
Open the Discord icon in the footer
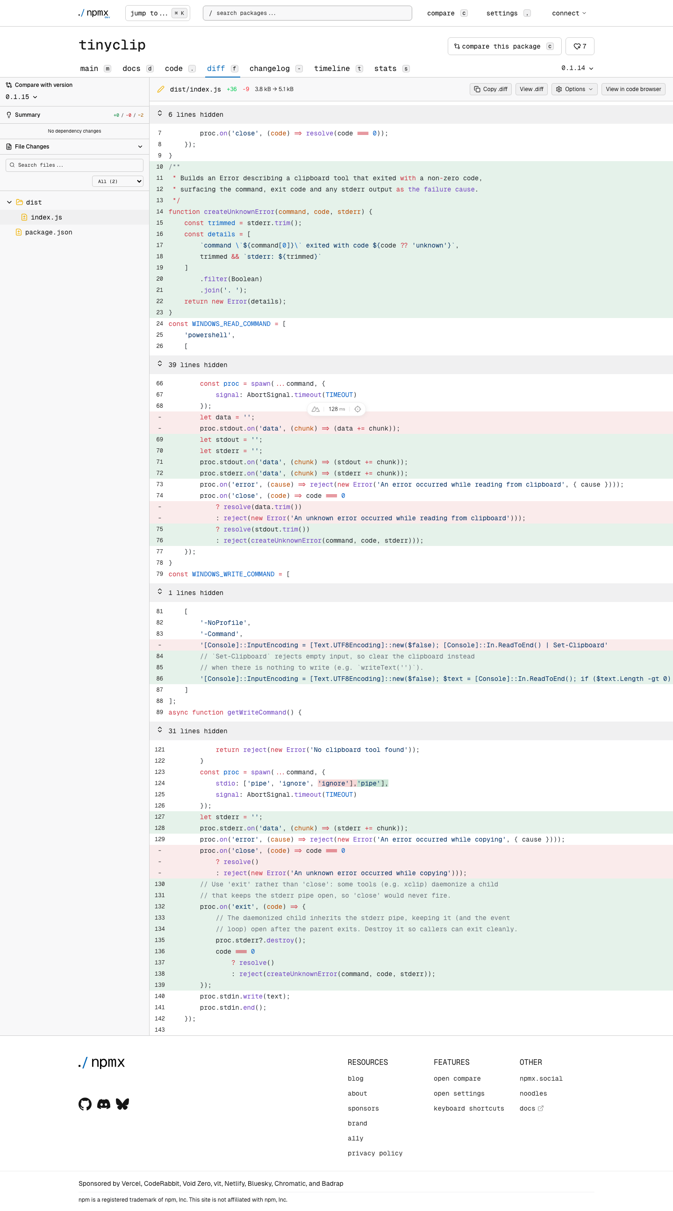point(104,1104)
